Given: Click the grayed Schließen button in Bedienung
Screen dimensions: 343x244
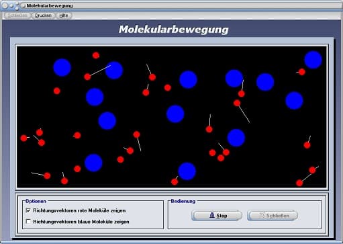Looking at the screenshot, I should click(273, 216).
